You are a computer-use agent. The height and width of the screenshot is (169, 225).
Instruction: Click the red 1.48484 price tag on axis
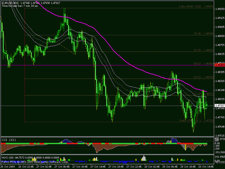pyautogui.click(x=220, y=65)
